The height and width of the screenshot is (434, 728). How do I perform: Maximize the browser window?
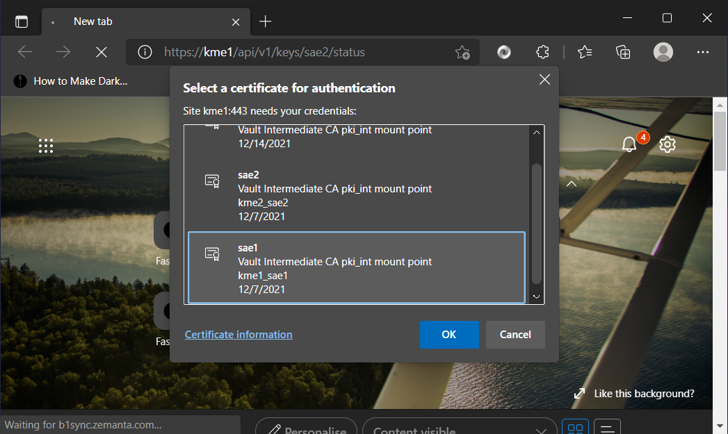point(667,18)
